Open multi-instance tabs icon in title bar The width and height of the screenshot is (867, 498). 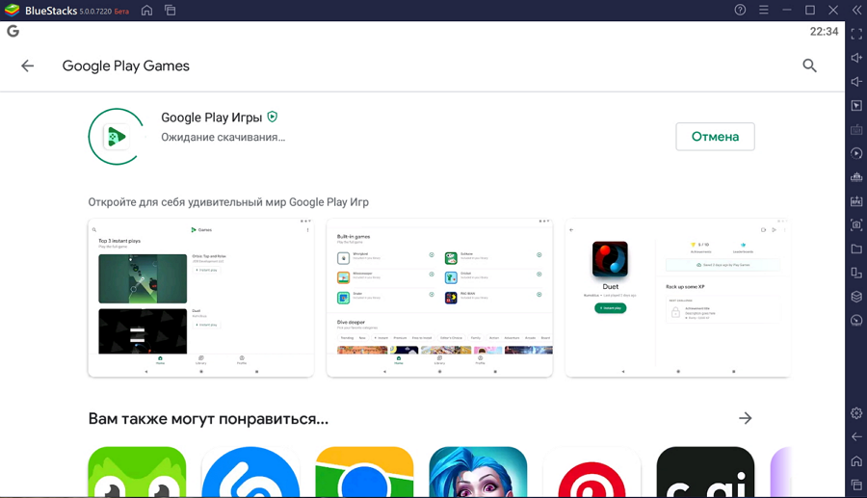(x=171, y=10)
